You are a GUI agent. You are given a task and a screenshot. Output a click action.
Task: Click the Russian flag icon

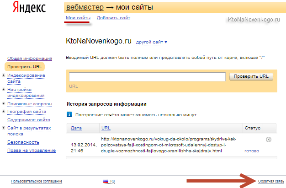pos(106,181)
